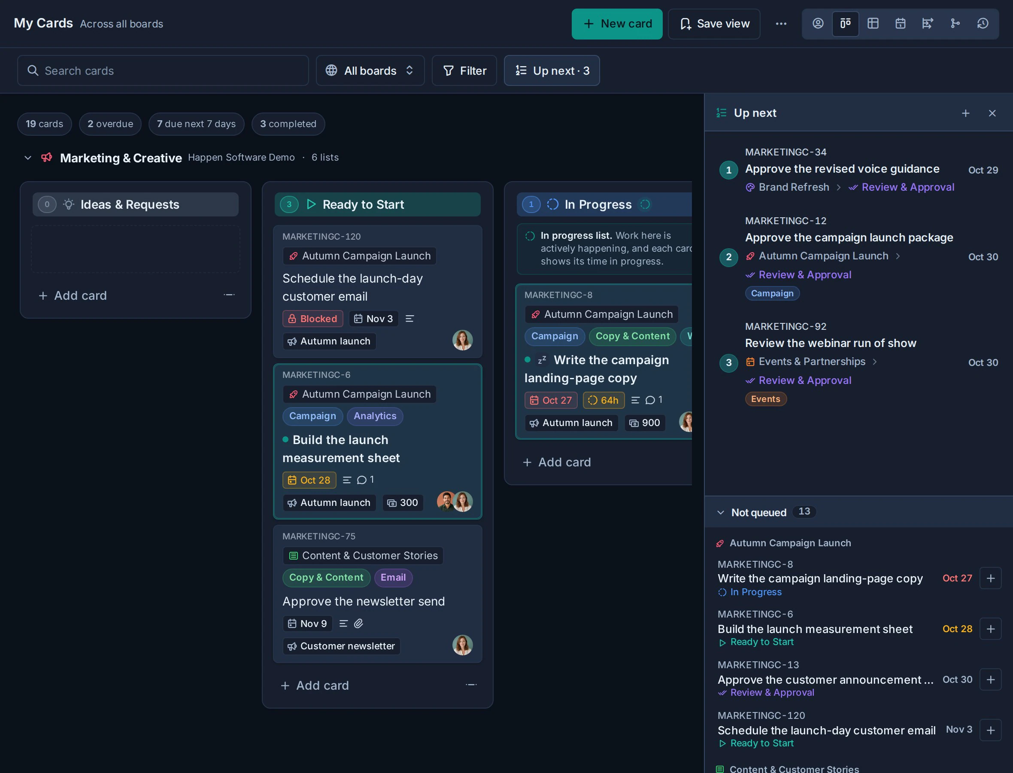This screenshot has height=773, width=1013.
Task: Add card to Ideas & Requests list
Action: pyautogui.click(x=73, y=295)
